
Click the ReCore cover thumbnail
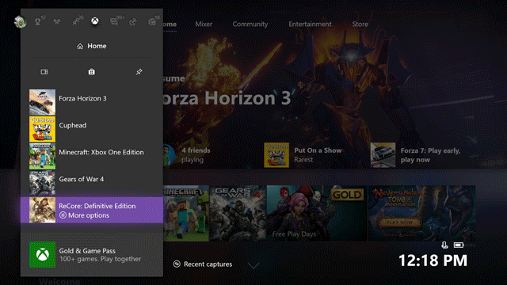[x=42, y=211]
